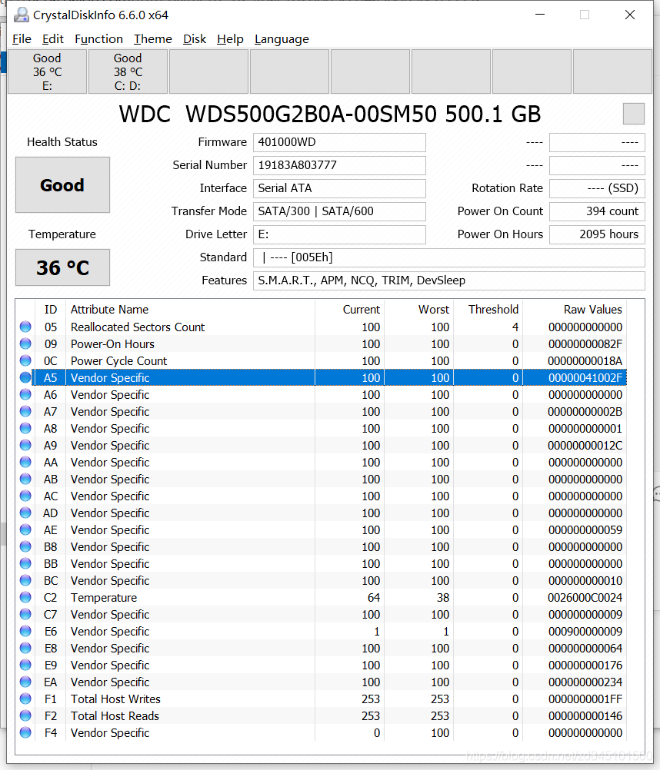The image size is (660, 770).
Task: Click status icon for AC row
Action: (x=25, y=496)
